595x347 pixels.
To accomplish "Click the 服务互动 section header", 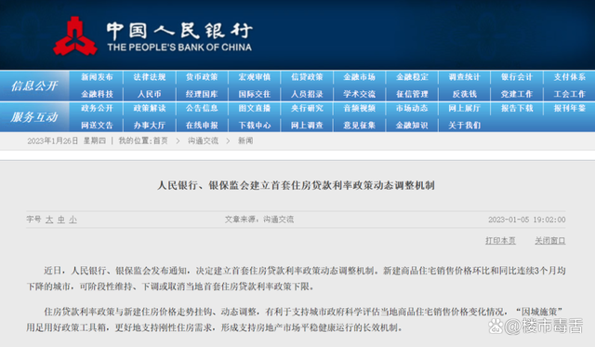I will (x=34, y=117).
